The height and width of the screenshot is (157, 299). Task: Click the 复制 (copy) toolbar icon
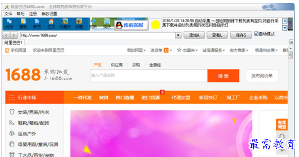pos(23,24)
